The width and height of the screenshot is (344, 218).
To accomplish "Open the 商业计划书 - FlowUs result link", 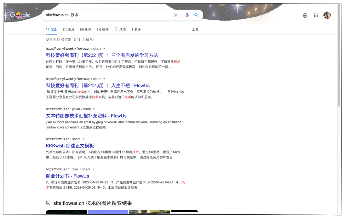I will coord(68,176).
